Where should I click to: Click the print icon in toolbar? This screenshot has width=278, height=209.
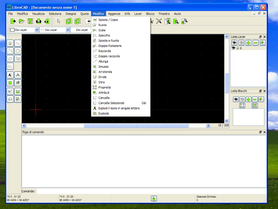point(39,21)
